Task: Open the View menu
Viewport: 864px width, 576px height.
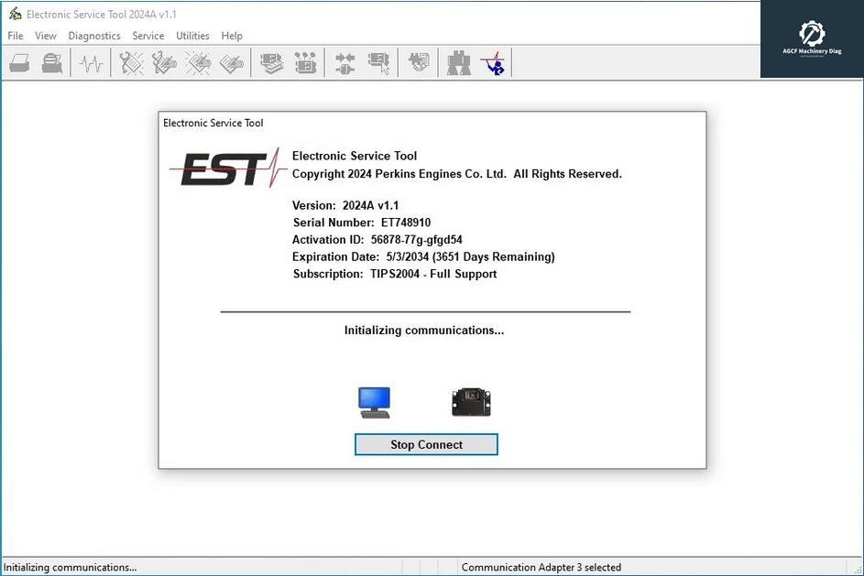Action: coord(46,36)
